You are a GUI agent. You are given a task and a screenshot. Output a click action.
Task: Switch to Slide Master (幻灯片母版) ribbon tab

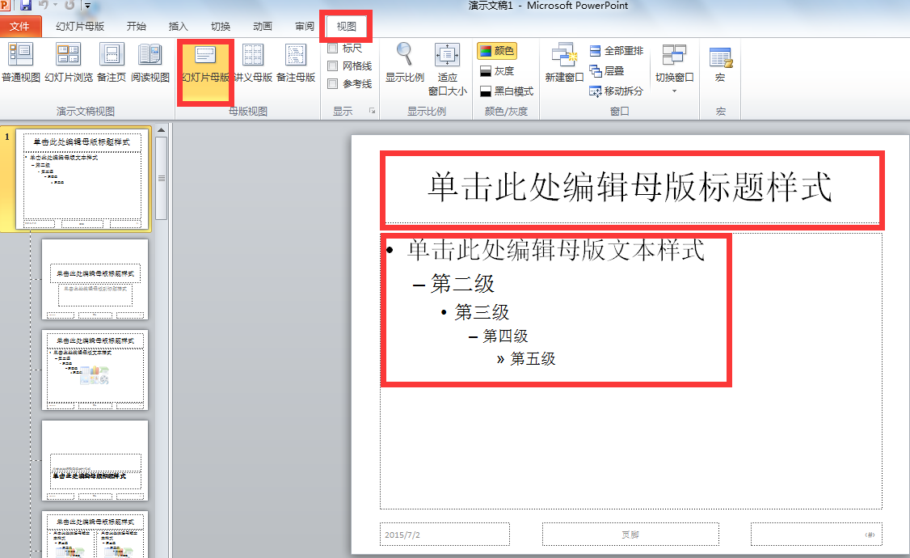point(80,27)
